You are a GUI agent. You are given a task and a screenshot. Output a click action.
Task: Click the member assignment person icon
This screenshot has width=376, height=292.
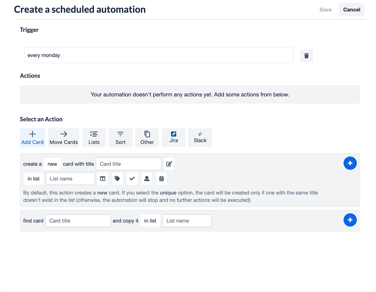[x=147, y=178]
